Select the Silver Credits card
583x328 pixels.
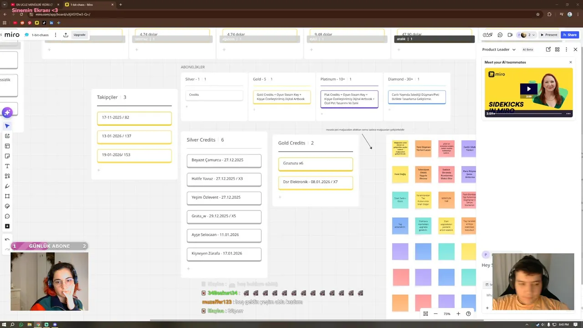pos(214,95)
